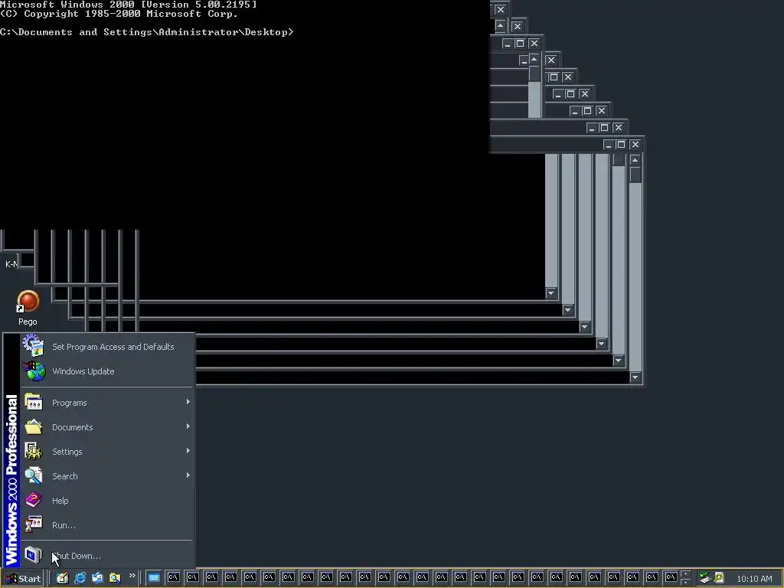
Task: Click taskbar row scroll down arrow
Action: point(685,582)
